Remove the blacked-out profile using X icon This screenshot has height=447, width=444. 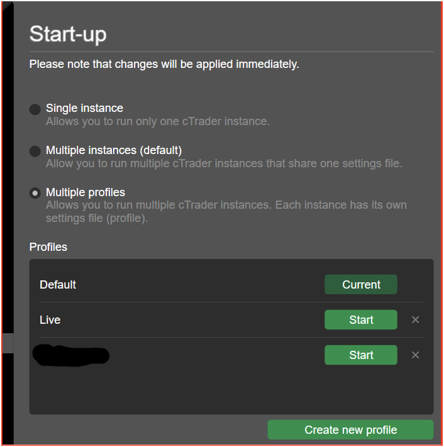point(416,355)
